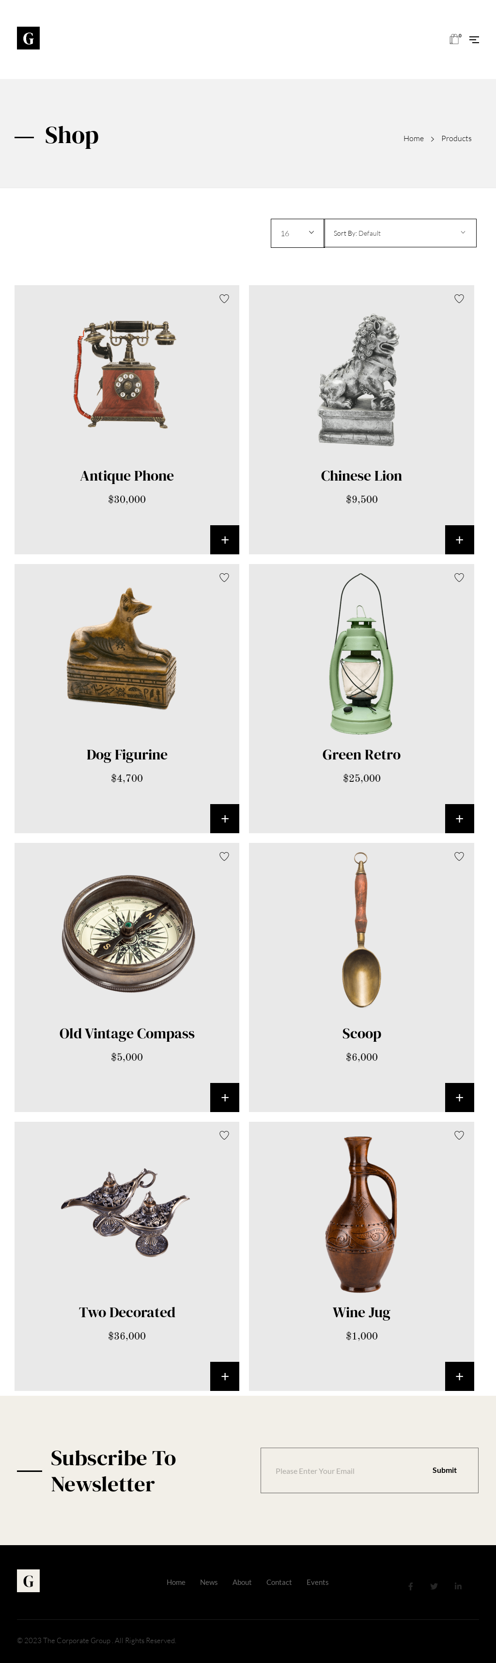
Task: Open the shopping cart icon
Action: [455, 39]
